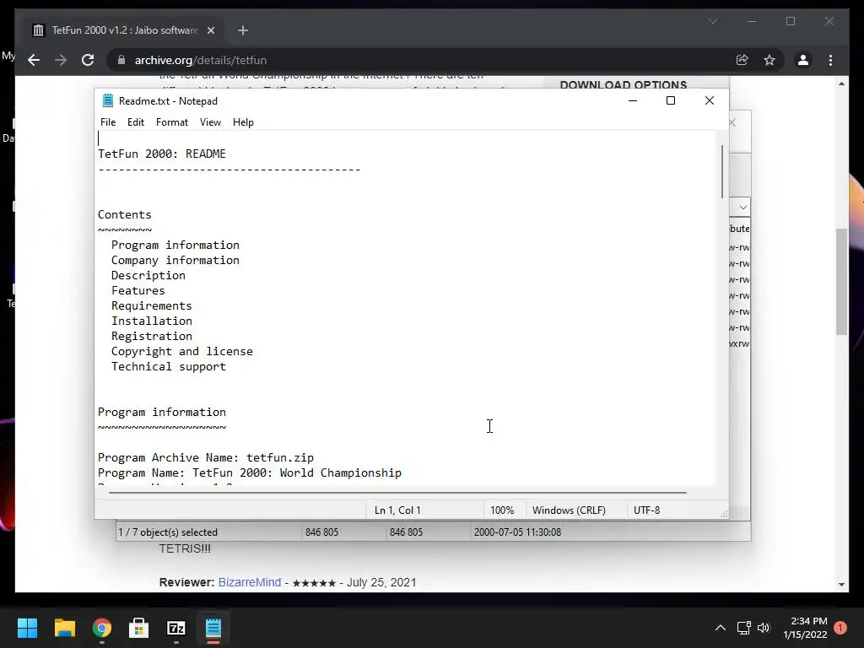Click the 'Installation' contents line
Viewport: 864px width, 648px height.
[x=152, y=321]
